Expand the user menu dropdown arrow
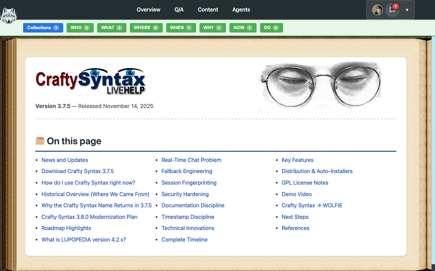Viewport: 435px width, 271px height. [x=407, y=10]
